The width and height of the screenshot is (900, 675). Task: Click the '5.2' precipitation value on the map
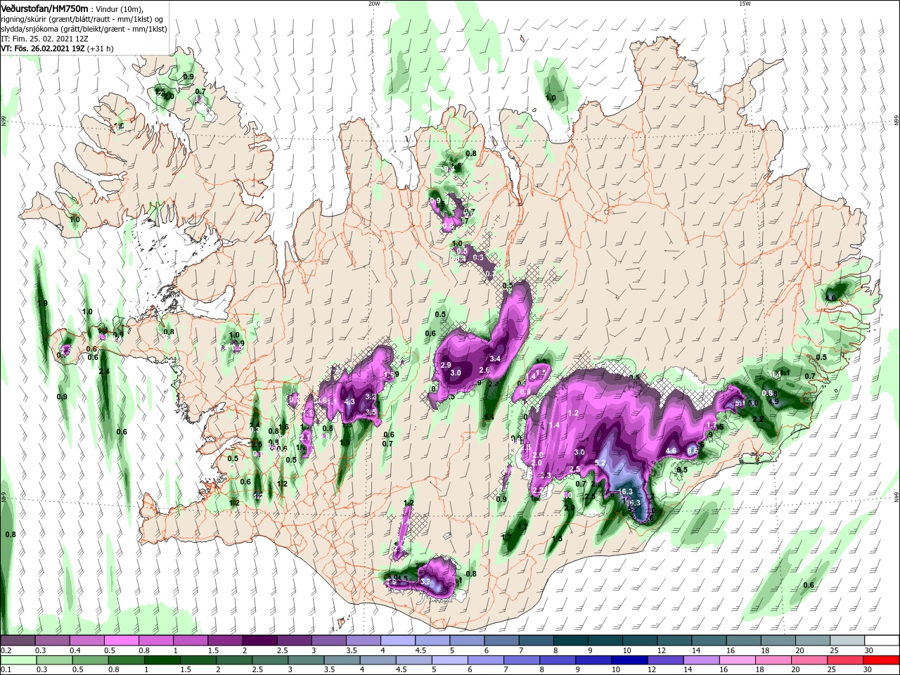coord(600,463)
